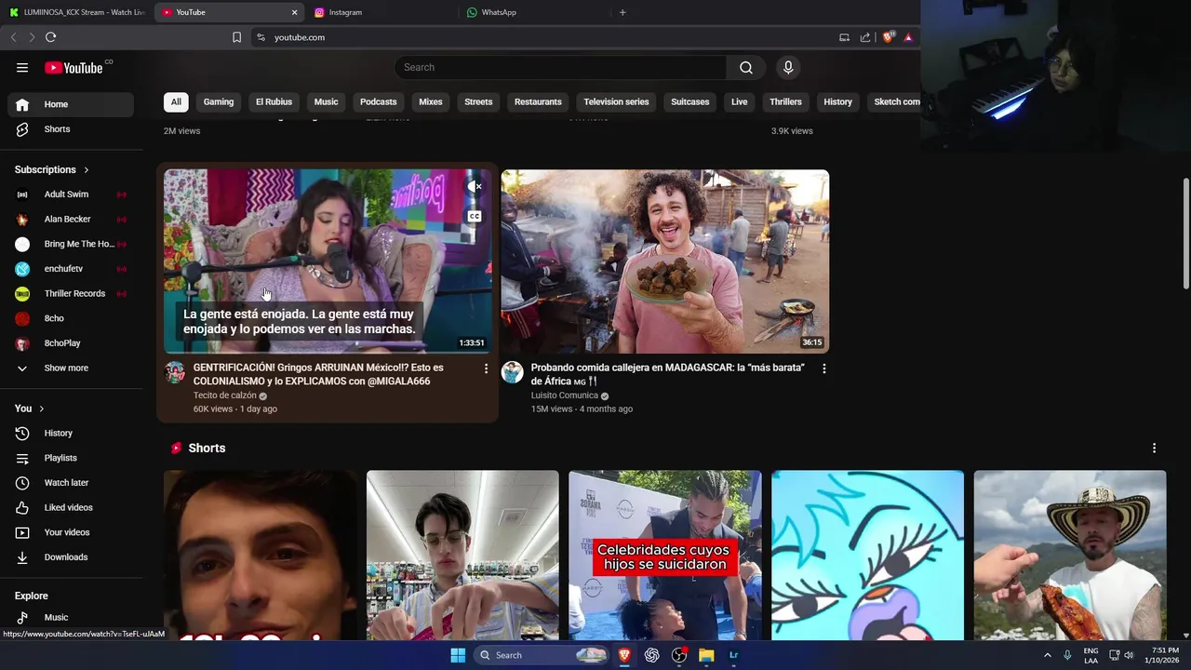Click into the YouTube search field
This screenshot has height=670, width=1191.
560,67
